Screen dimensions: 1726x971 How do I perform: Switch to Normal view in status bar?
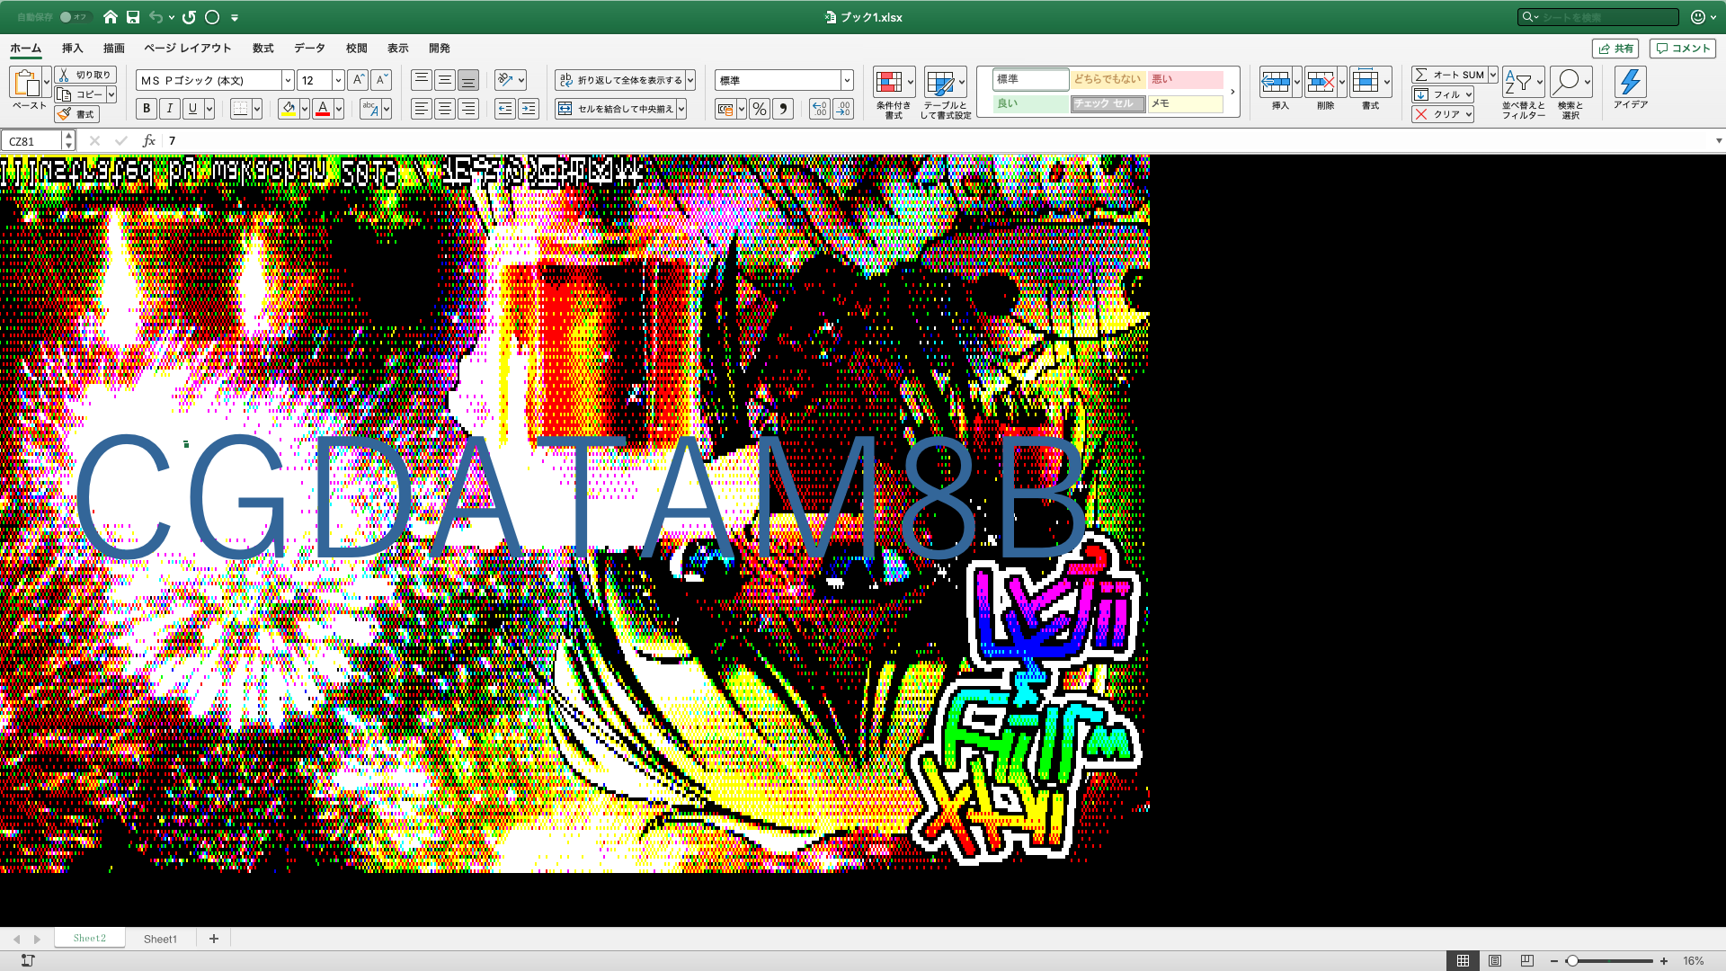(1463, 960)
